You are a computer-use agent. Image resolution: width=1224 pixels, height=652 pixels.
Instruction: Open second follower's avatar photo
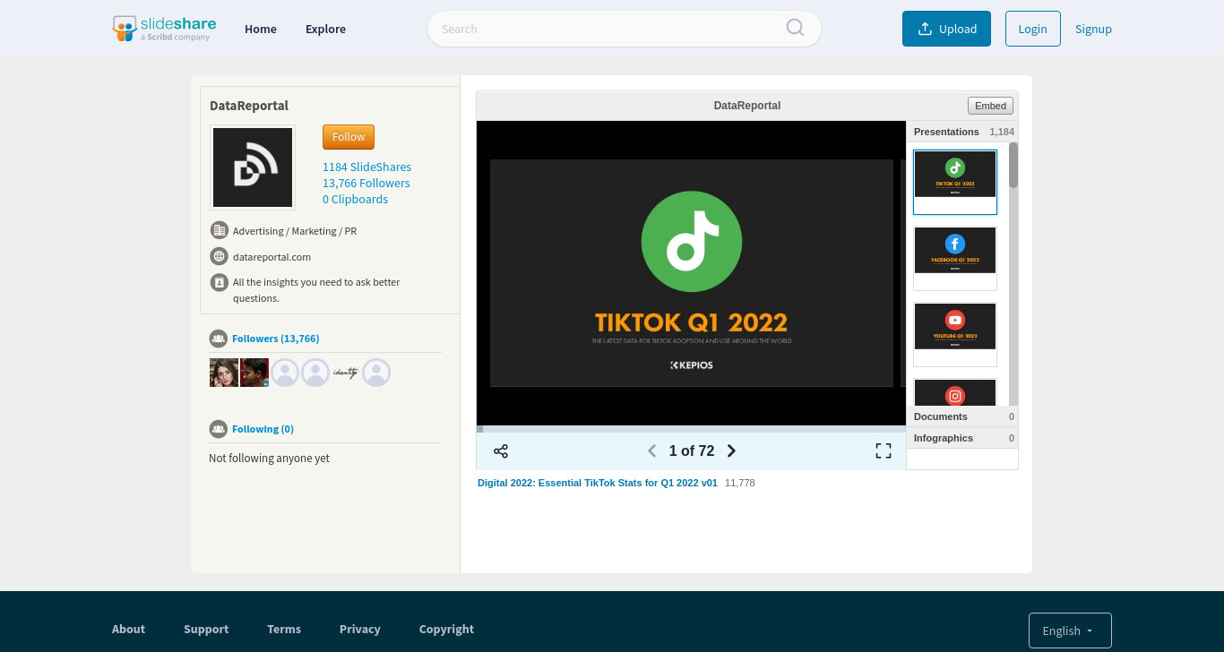point(254,373)
